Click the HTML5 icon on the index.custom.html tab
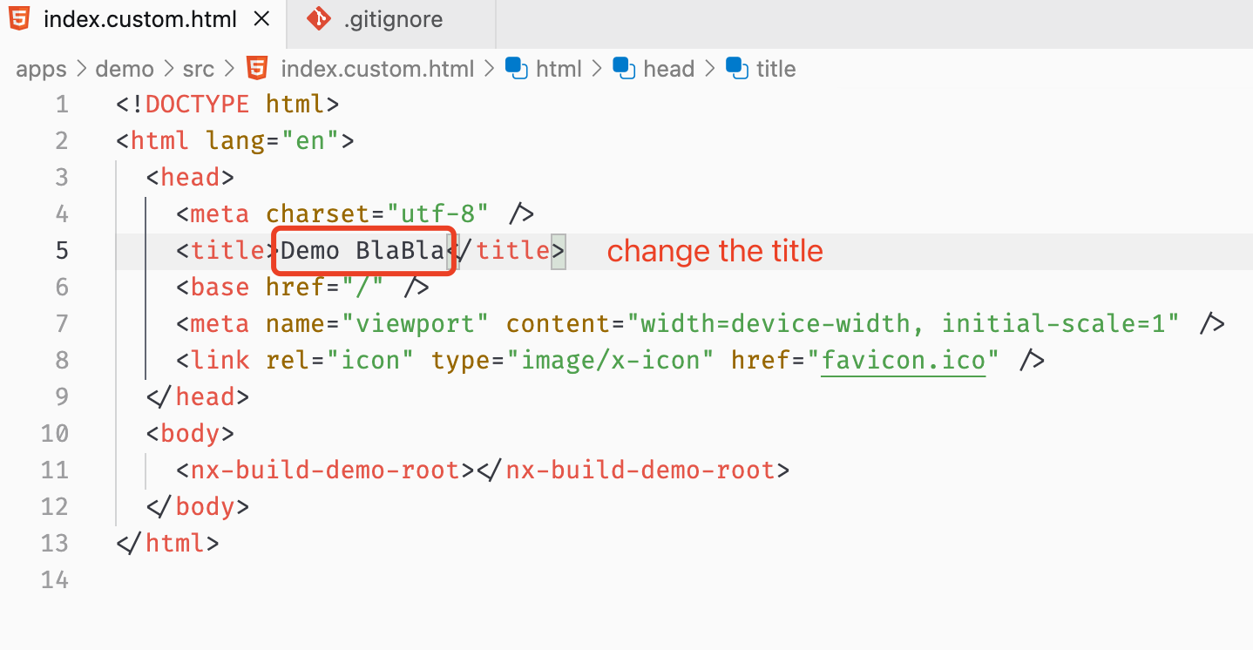Image resolution: width=1253 pixels, height=650 pixels. [x=18, y=17]
